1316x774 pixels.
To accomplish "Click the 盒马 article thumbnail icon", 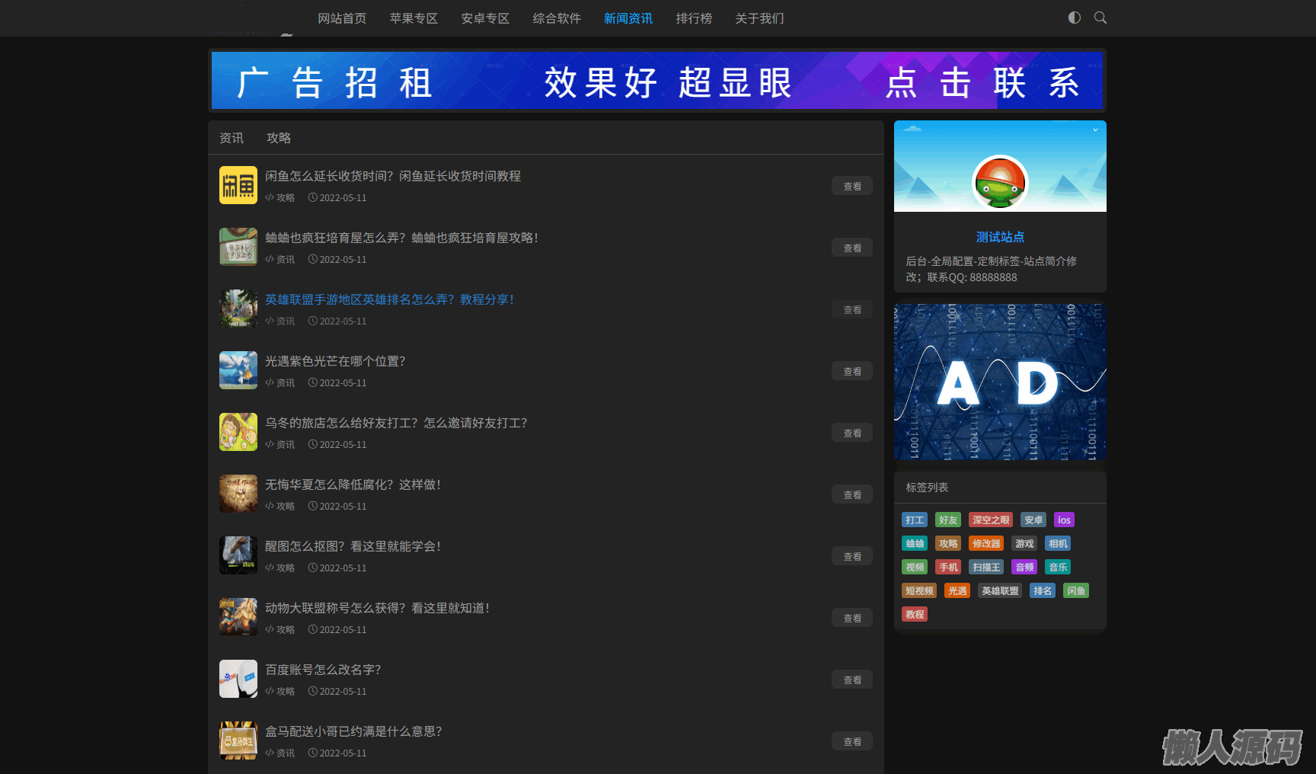I will 238,740.
